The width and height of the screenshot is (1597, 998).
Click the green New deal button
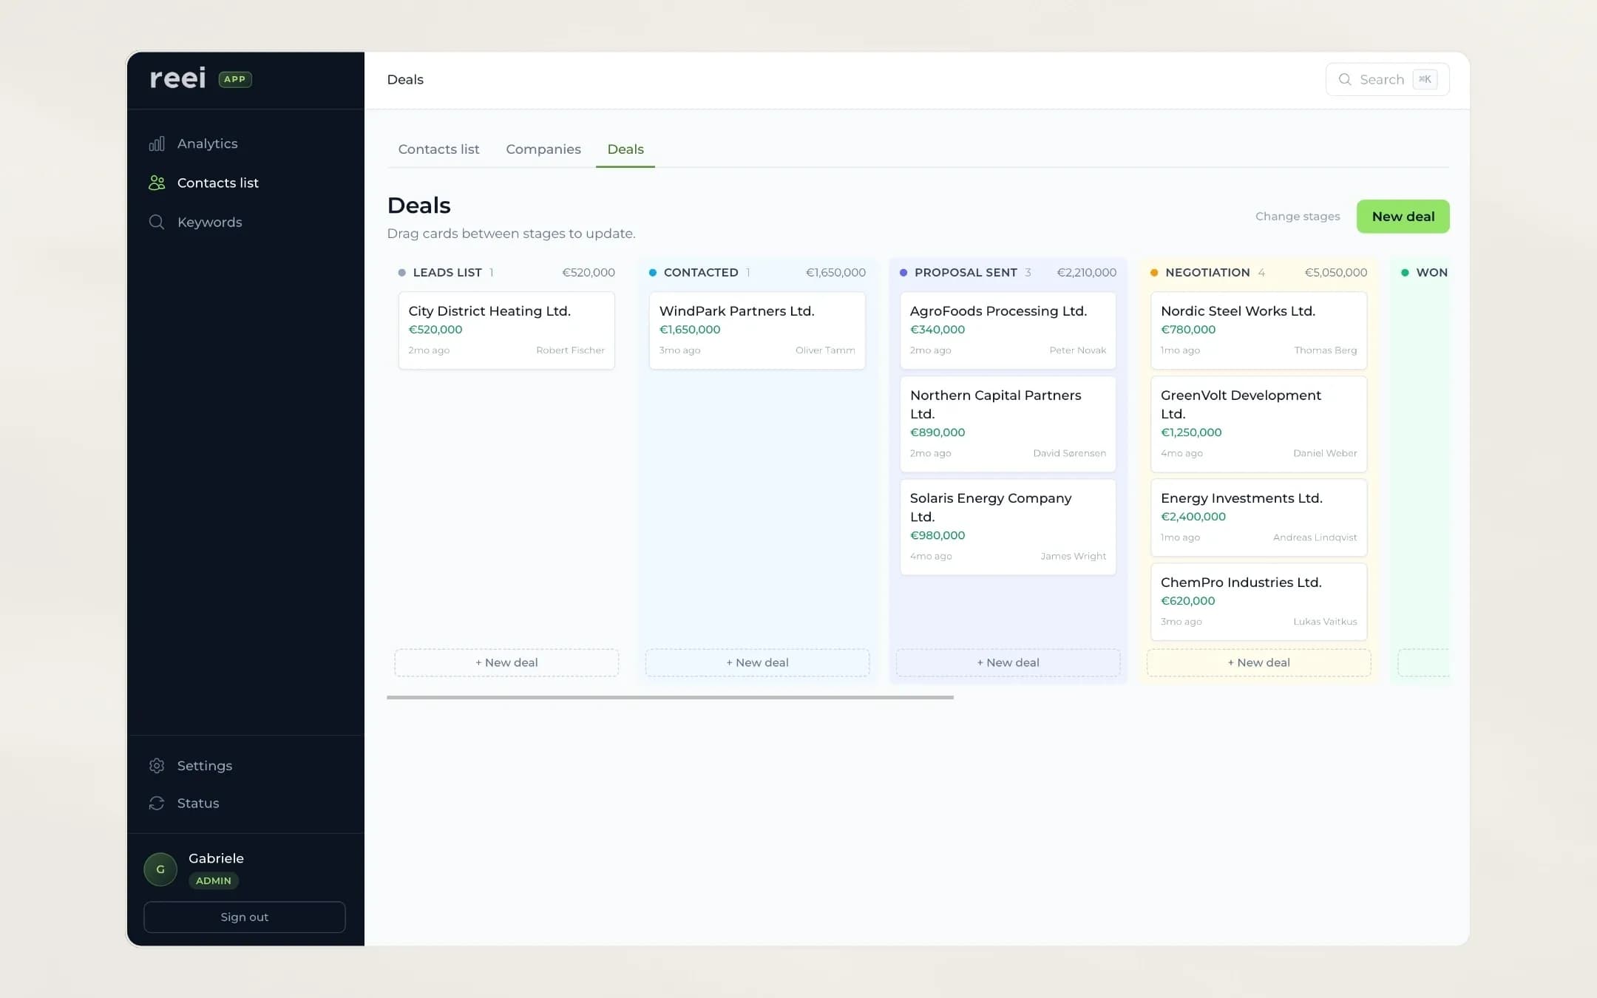point(1403,217)
